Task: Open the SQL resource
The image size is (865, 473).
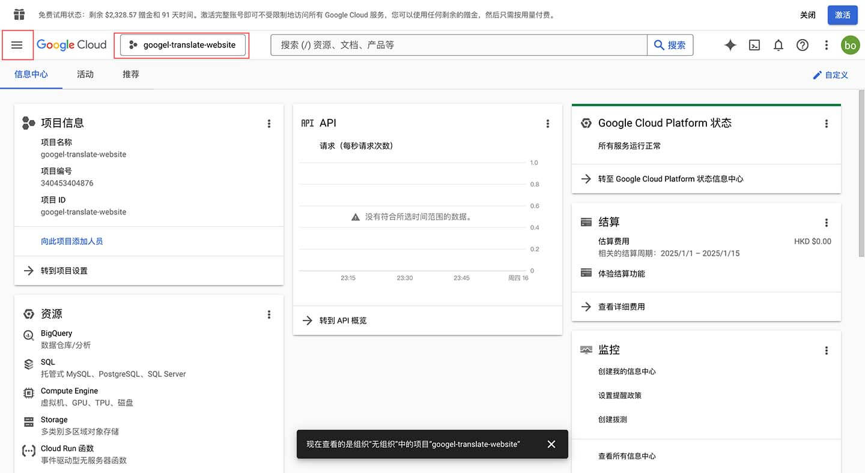Action: [x=48, y=362]
